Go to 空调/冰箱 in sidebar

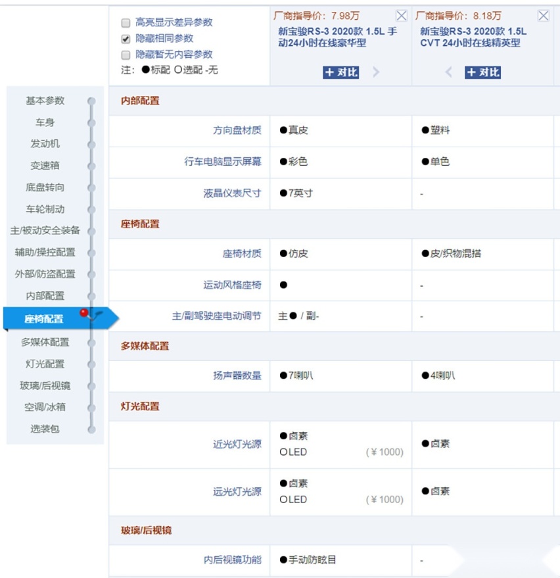(45, 407)
